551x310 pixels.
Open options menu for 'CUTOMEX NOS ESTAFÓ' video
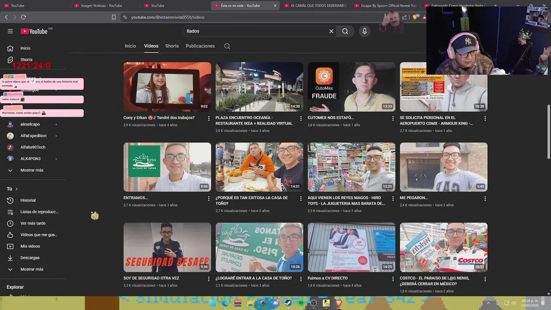coord(393,118)
